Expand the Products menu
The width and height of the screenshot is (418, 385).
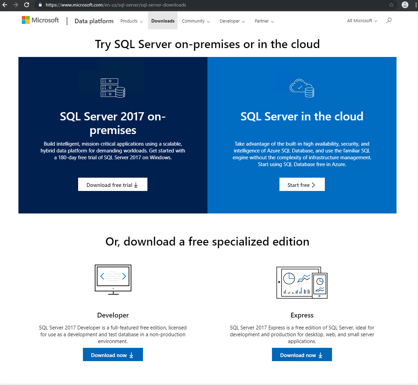tap(131, 21)
